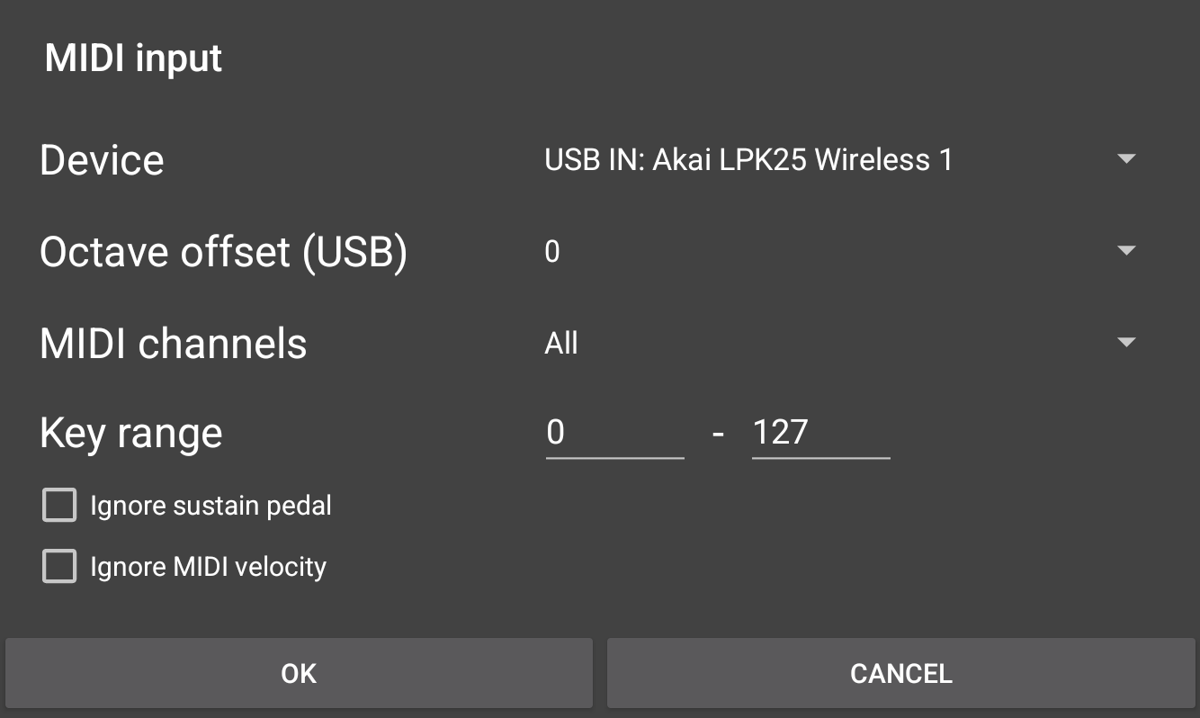The width and height of the screenshot is (1200, 718).
Task: Click the octave offset value 0
Action: [x=552, y=252]
